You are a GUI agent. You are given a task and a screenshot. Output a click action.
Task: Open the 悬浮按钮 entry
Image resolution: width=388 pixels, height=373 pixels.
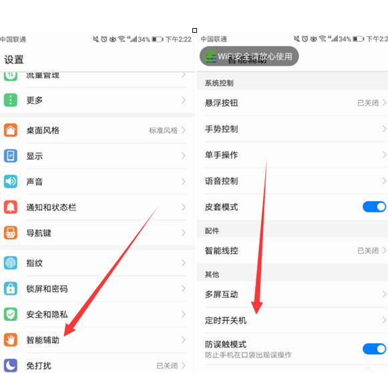pos(293,103)
